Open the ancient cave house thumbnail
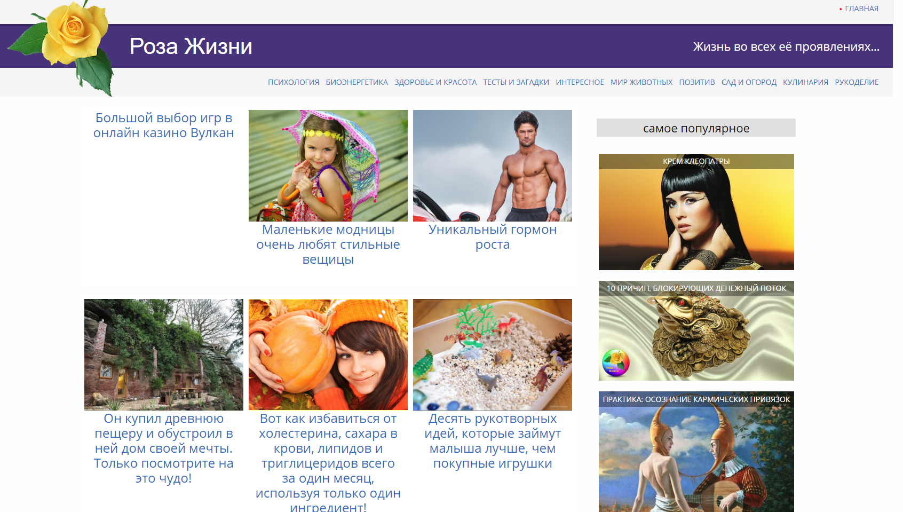The height and width of the screenshot is (512, 903). pyautogui.click(x=164, y=355)
